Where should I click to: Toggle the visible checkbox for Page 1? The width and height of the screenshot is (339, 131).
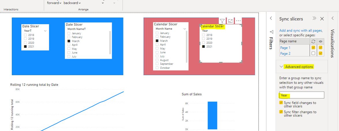click(x=321, y=48)
